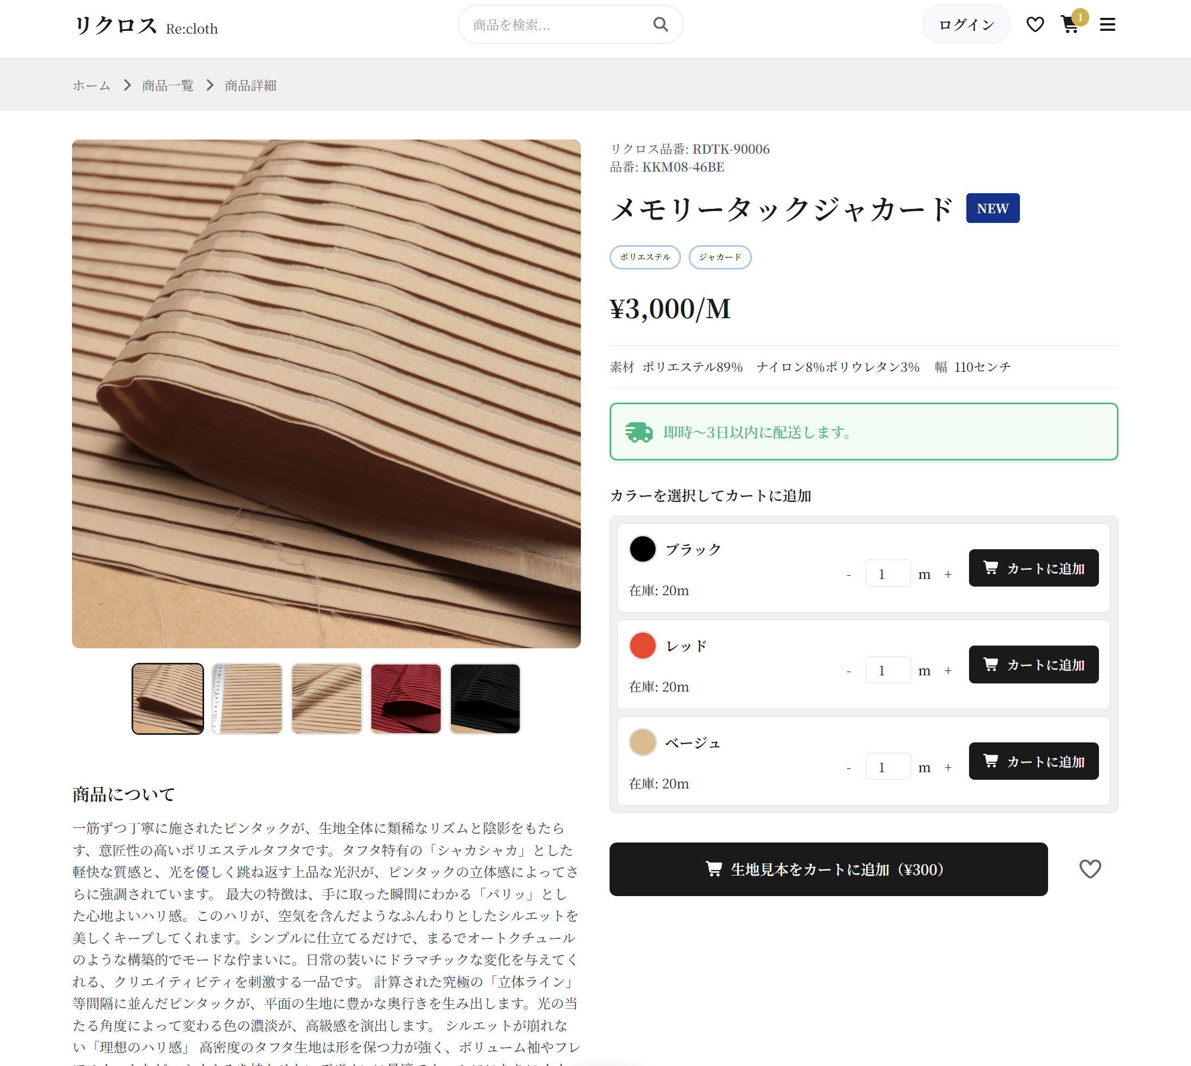Screen dimensions: 1191x1066
Task: Add ブラック fabric to cart
Action: click(x=1033, y=568)
